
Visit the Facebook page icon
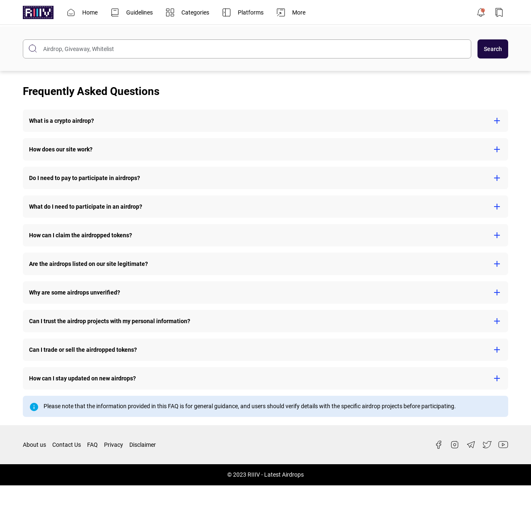(x=438, y=445)
